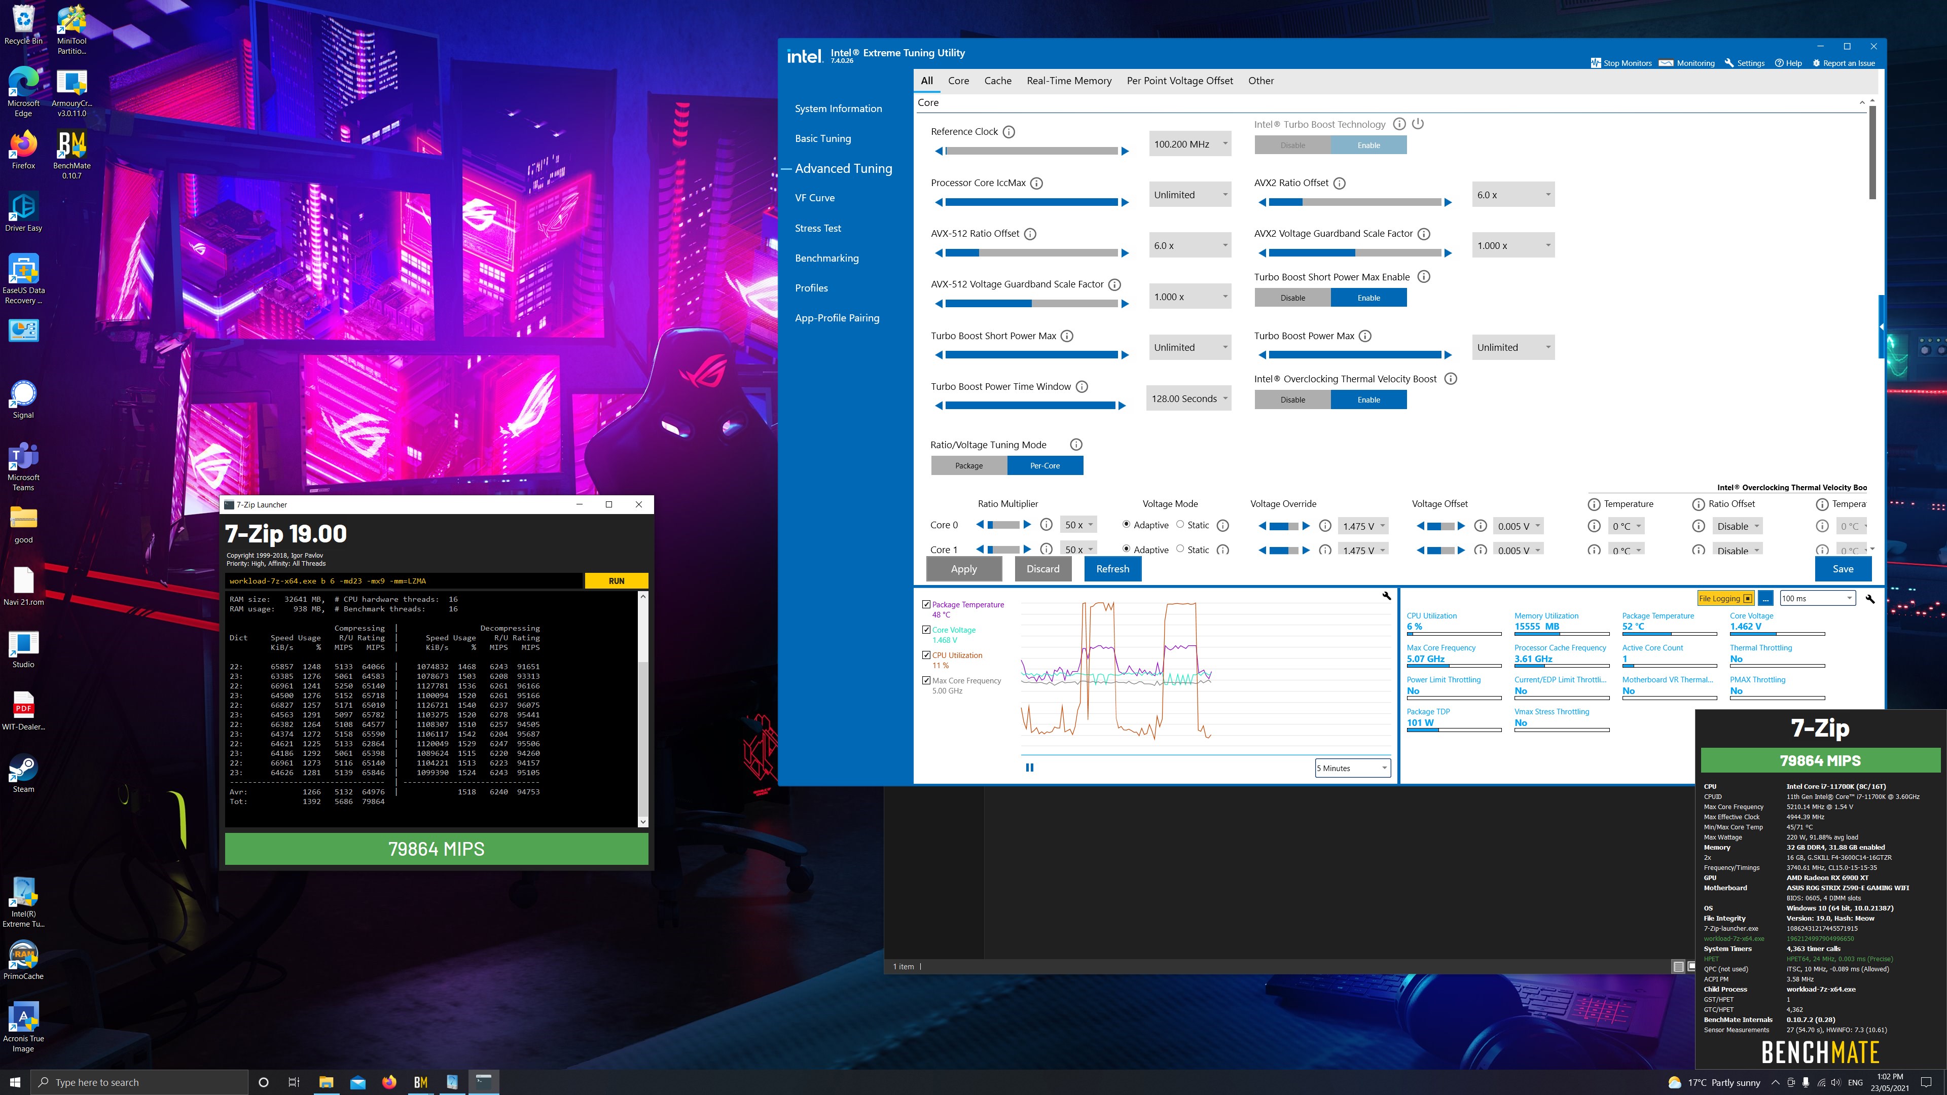Open Recycle Bin desktop icon
The image size is (1947, 1095).
[23, 25]
